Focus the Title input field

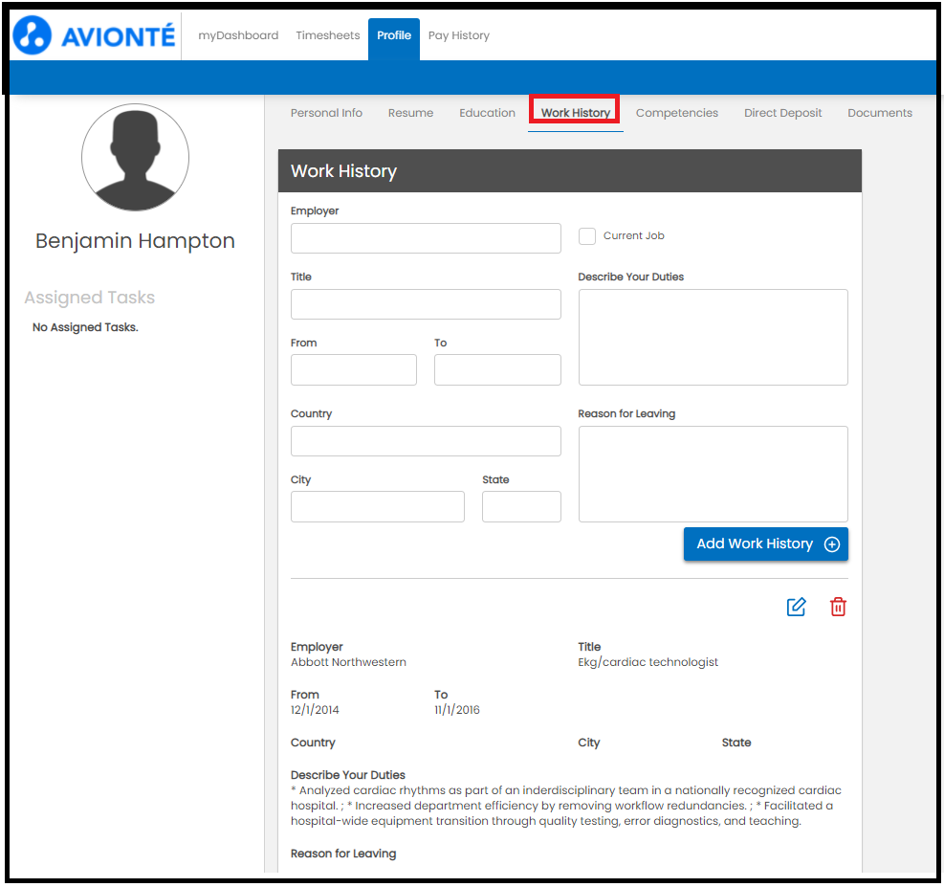426,304
